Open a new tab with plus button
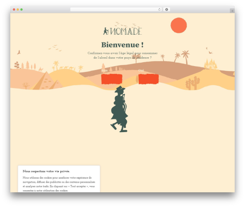This screenshot has height=207, width=245. (x=232, y=11)
